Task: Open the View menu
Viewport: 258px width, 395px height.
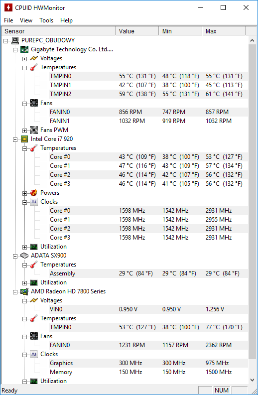Action: click(x=26, y=20)
